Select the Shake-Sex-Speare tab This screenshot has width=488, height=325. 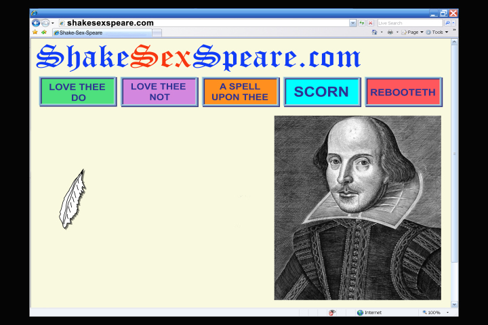click(x=102, y=32)
